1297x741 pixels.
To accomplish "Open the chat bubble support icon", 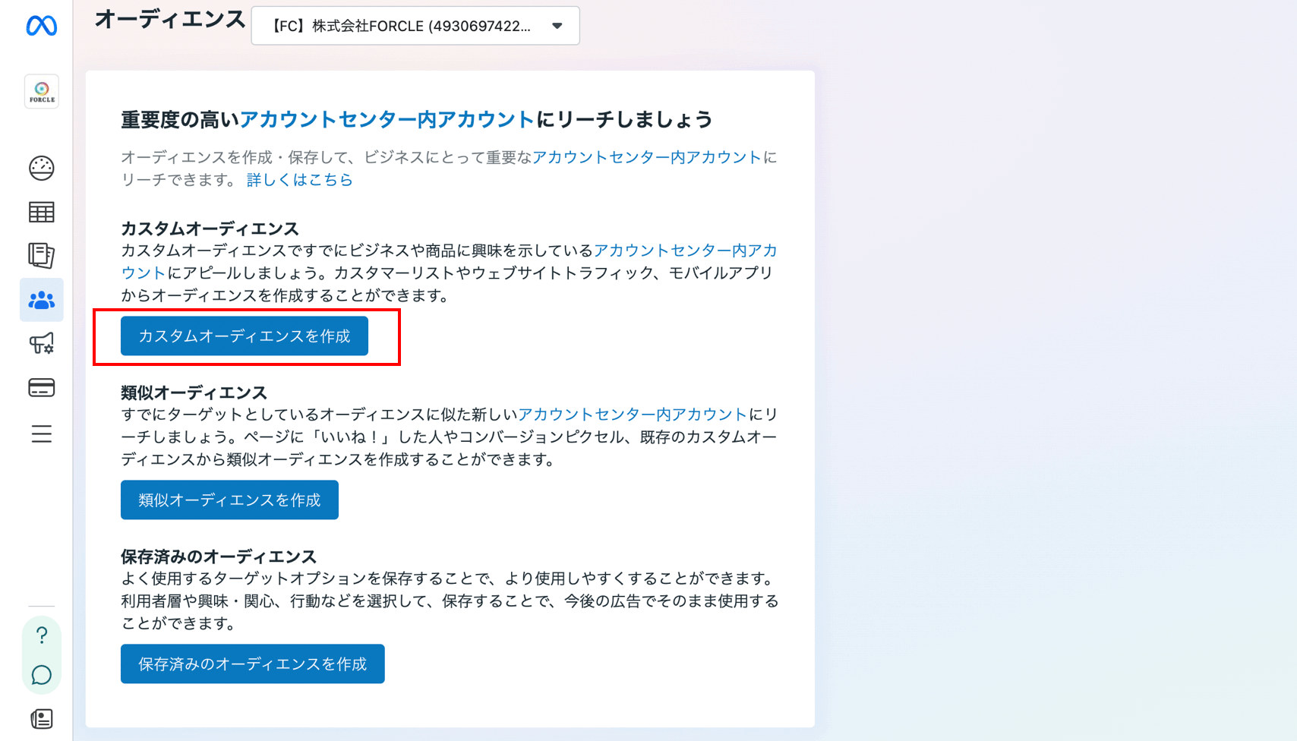I will click(x=42, y=675).
